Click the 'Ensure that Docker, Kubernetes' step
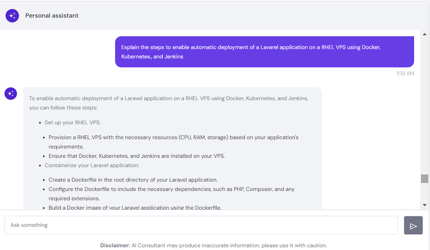Image resolution: width=430 pixels, height=250 pixels. click(x=136, y=156)
